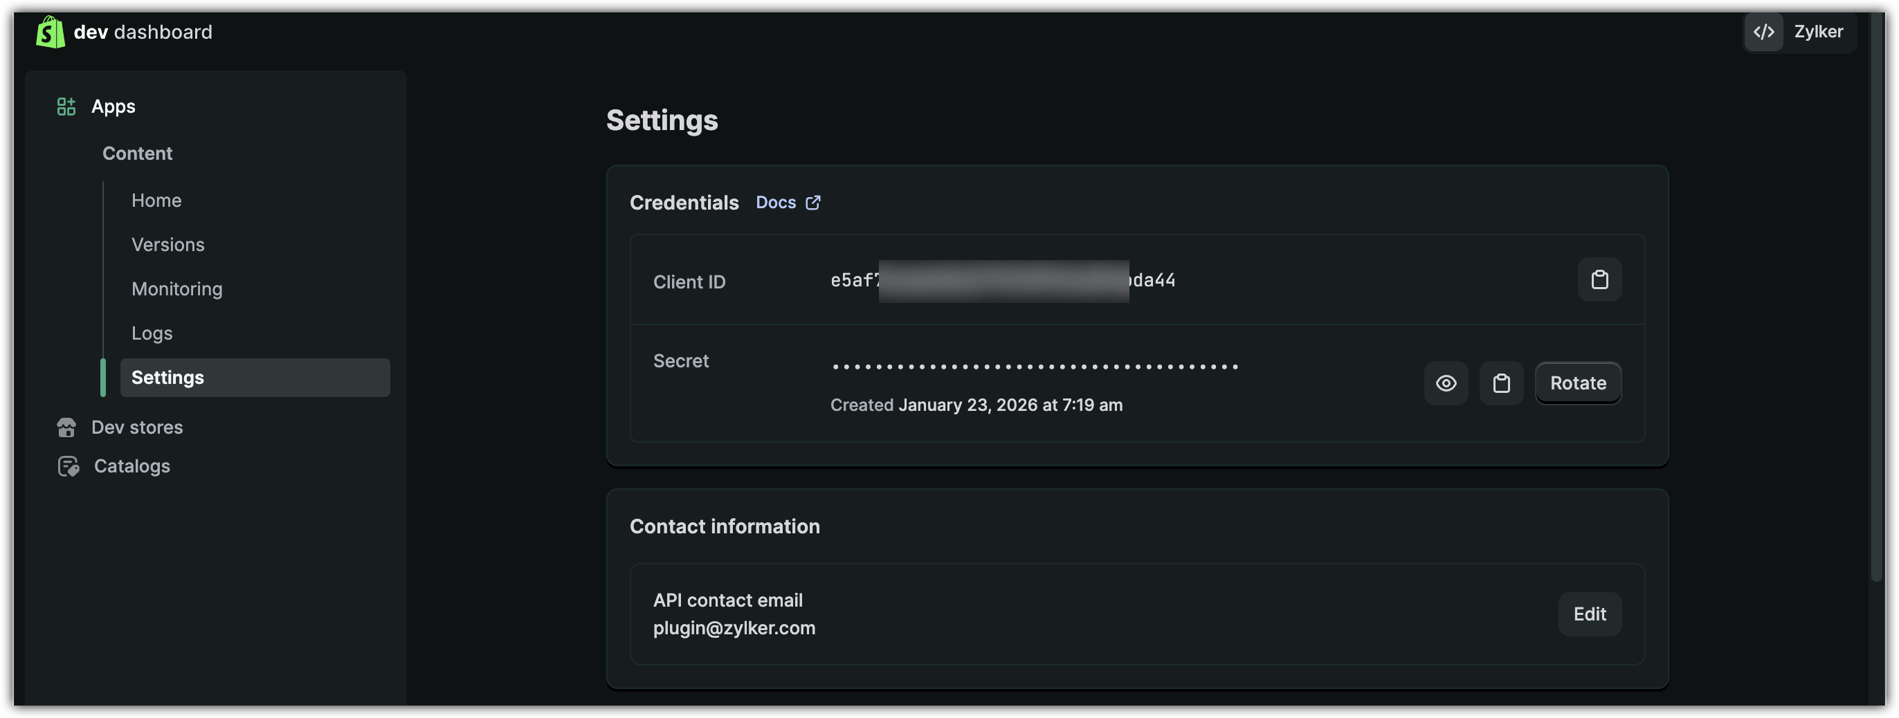Copy the Secret to clipboard

[x=1501, y=383]
